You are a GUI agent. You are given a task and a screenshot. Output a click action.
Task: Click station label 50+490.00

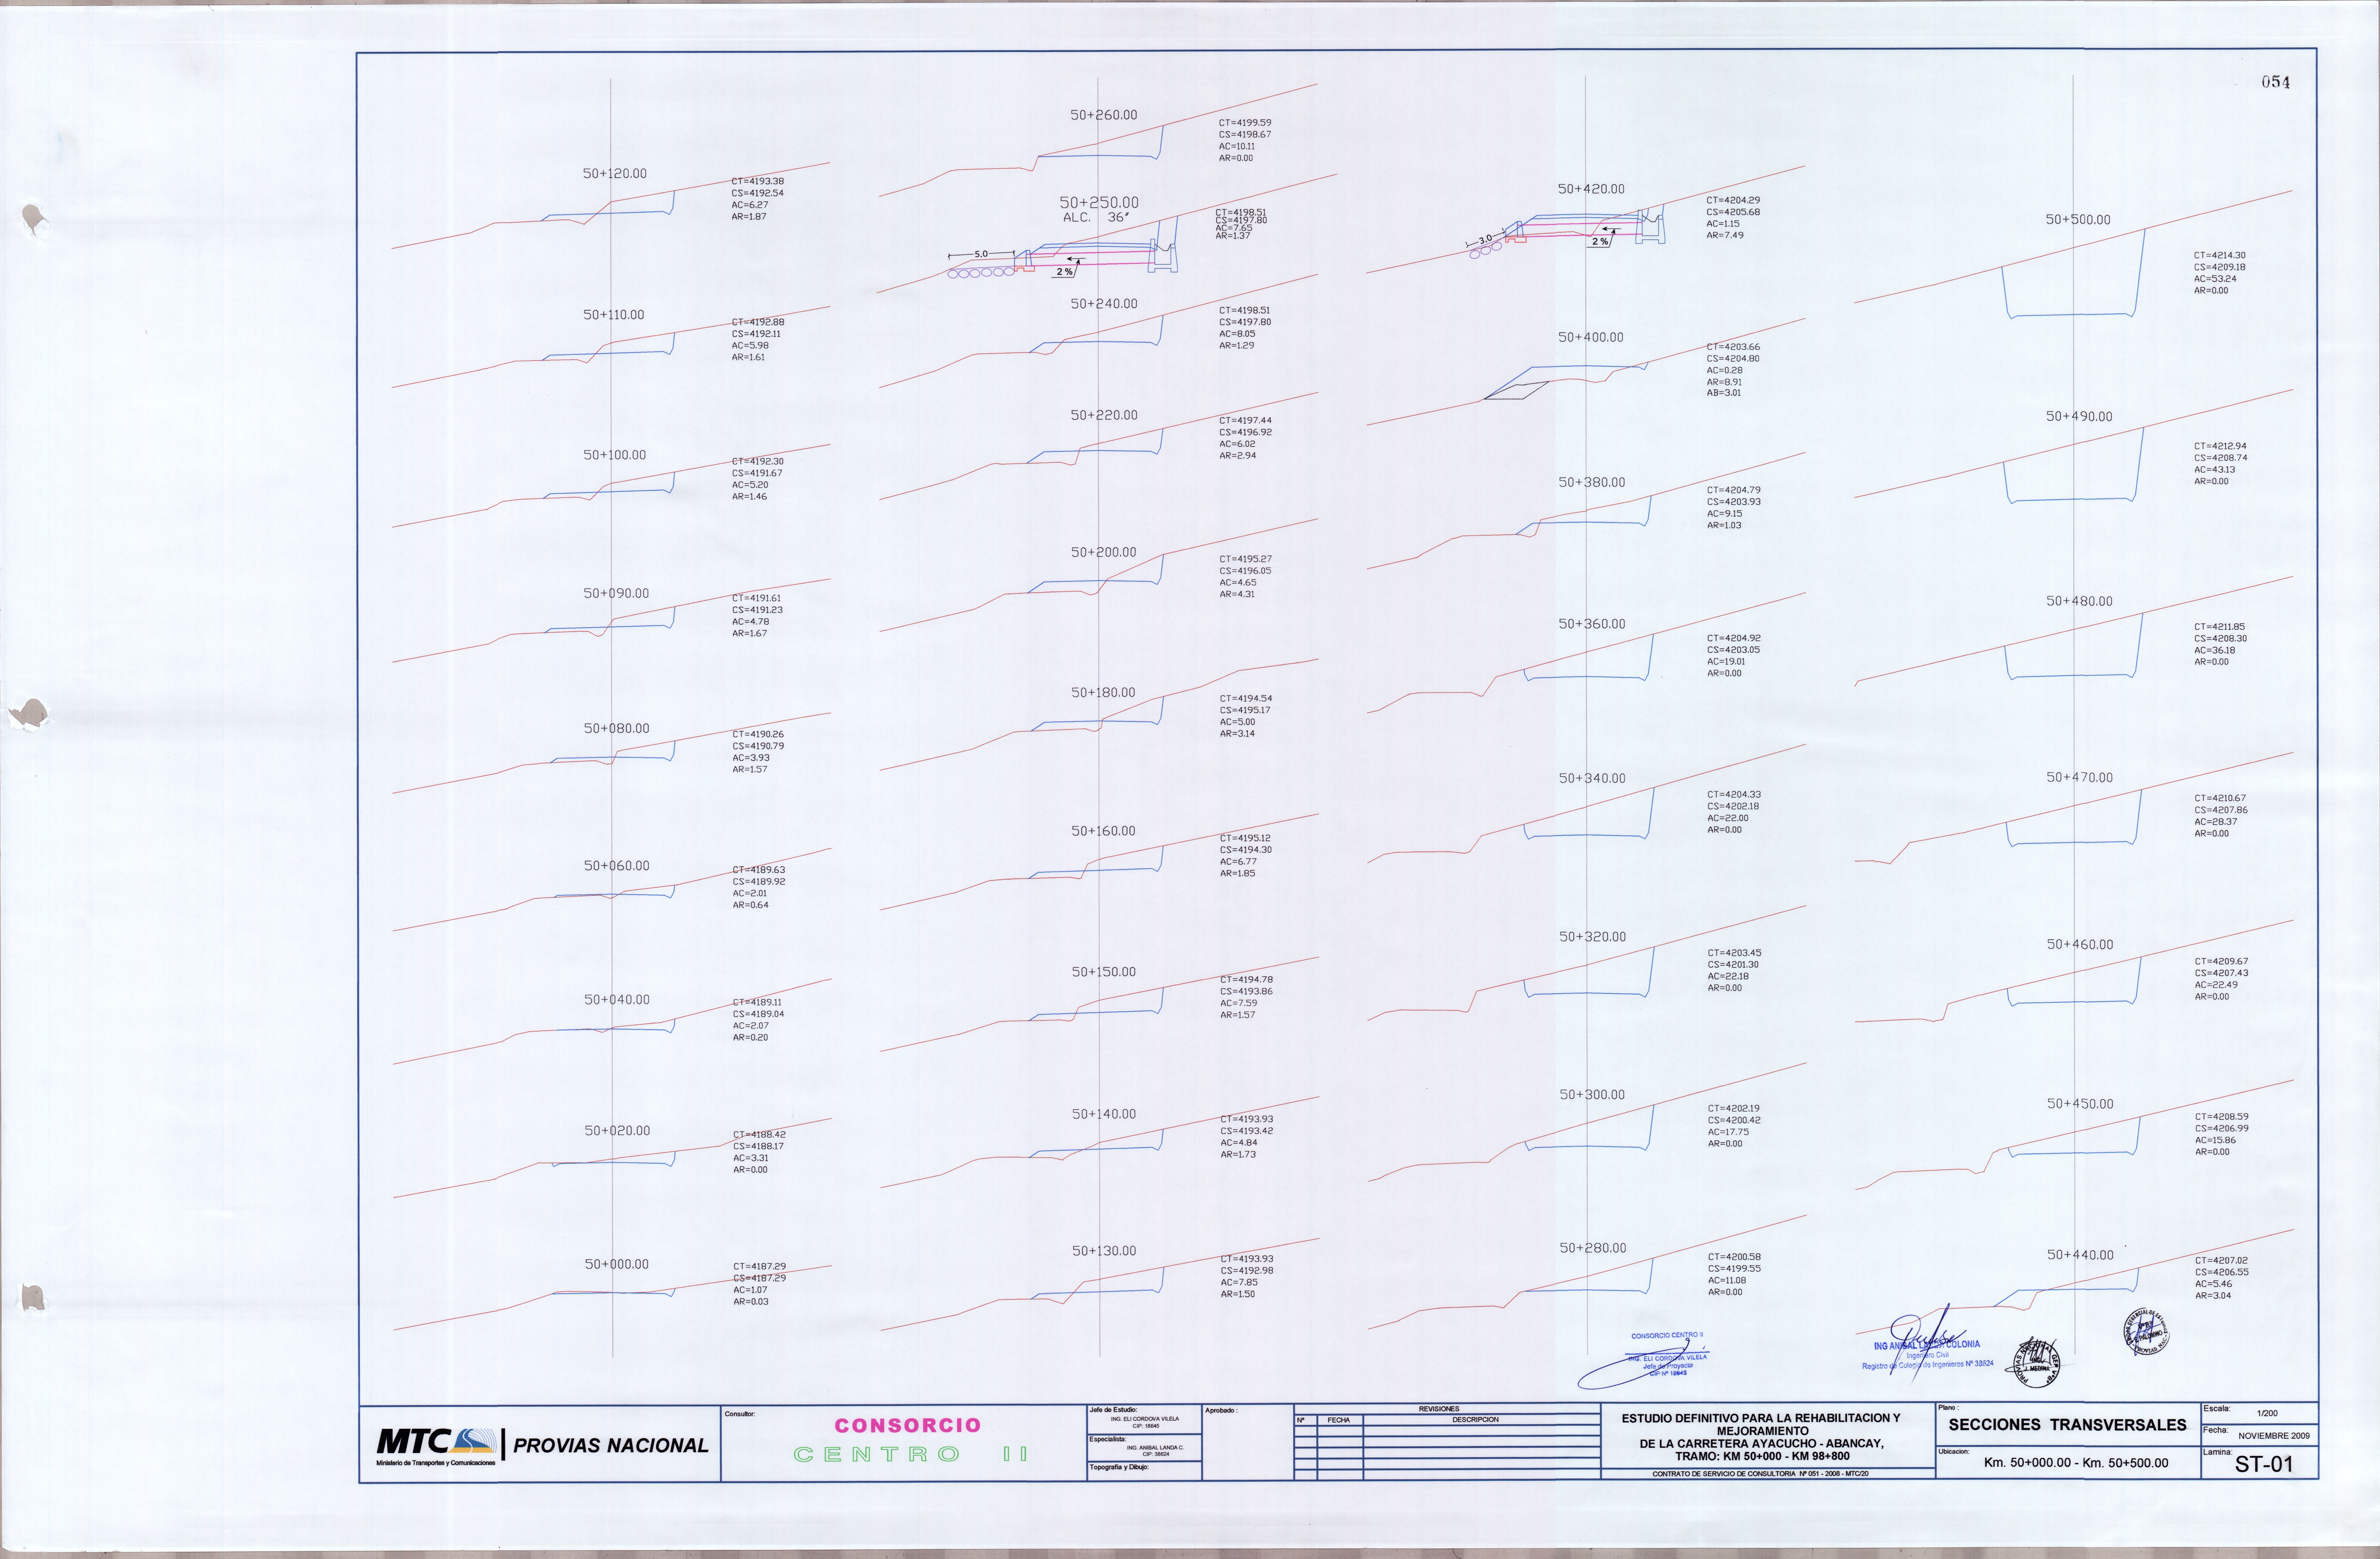point(2079,417)
